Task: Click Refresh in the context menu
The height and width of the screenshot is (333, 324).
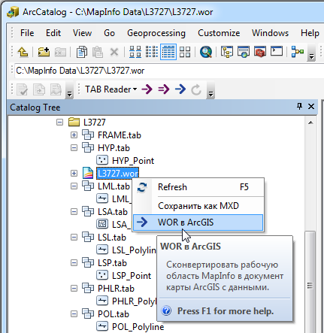Action: (198, 187)
